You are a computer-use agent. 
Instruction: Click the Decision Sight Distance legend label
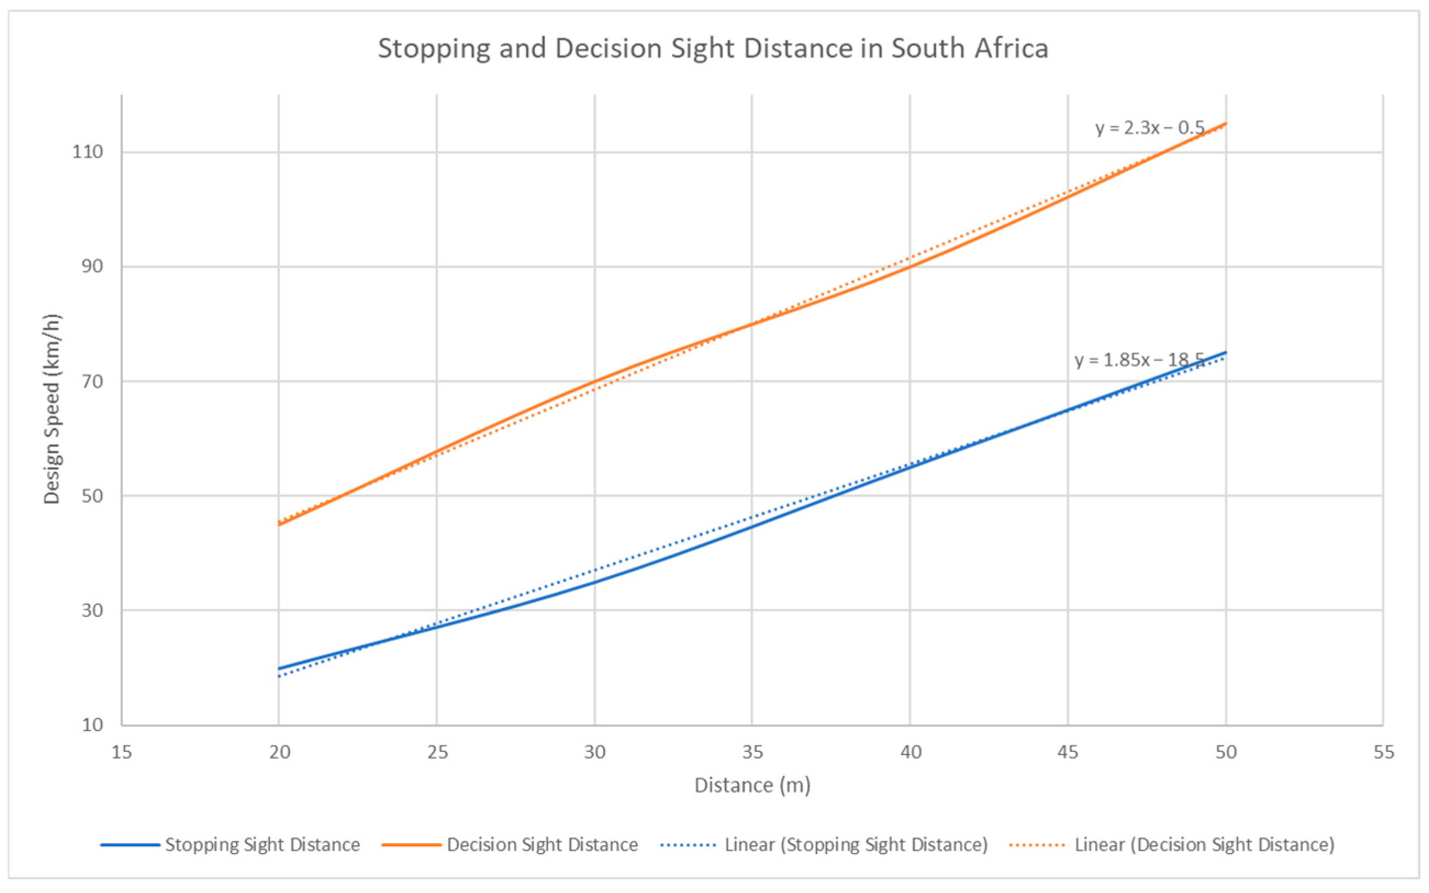(x=542, y=845)
